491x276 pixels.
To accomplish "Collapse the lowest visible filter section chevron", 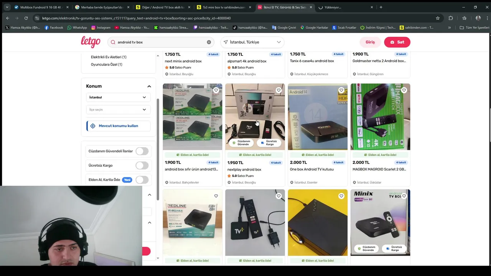I will (150, 222).
